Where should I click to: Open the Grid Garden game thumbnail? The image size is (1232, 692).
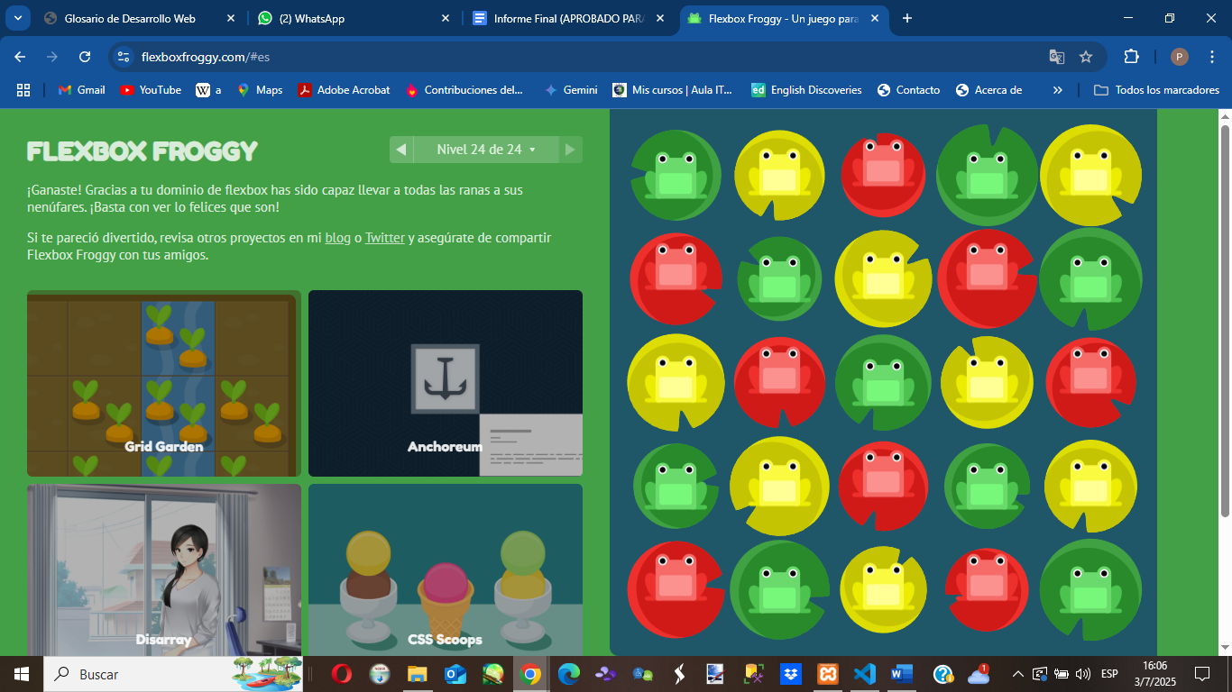coord(164,383)
